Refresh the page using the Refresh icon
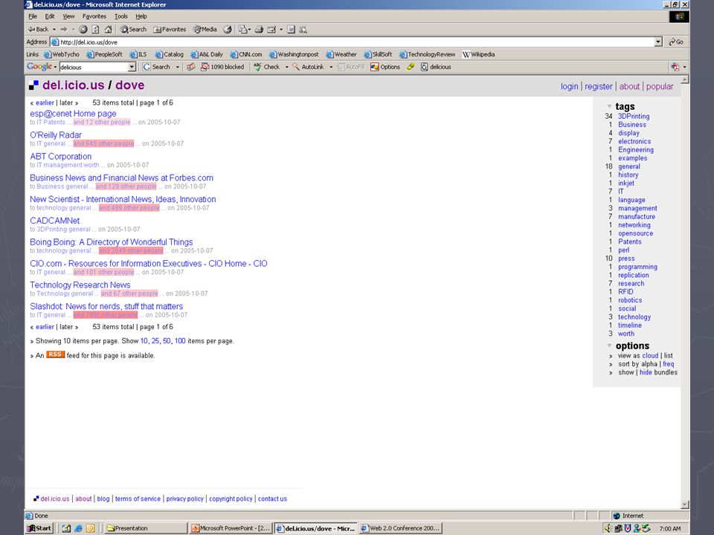This screenshot has height=535, width=714. click(96, 29)
